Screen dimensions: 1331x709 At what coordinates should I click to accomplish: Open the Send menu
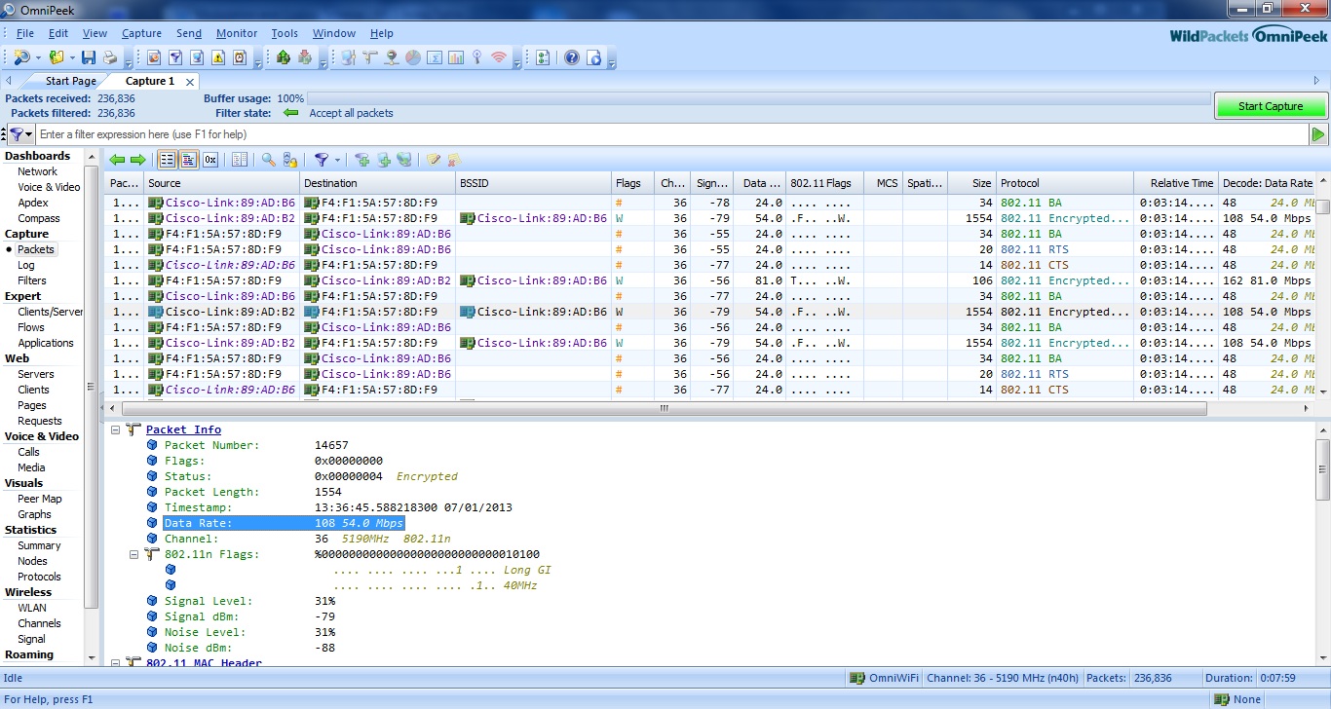click(x=189, y=33)
